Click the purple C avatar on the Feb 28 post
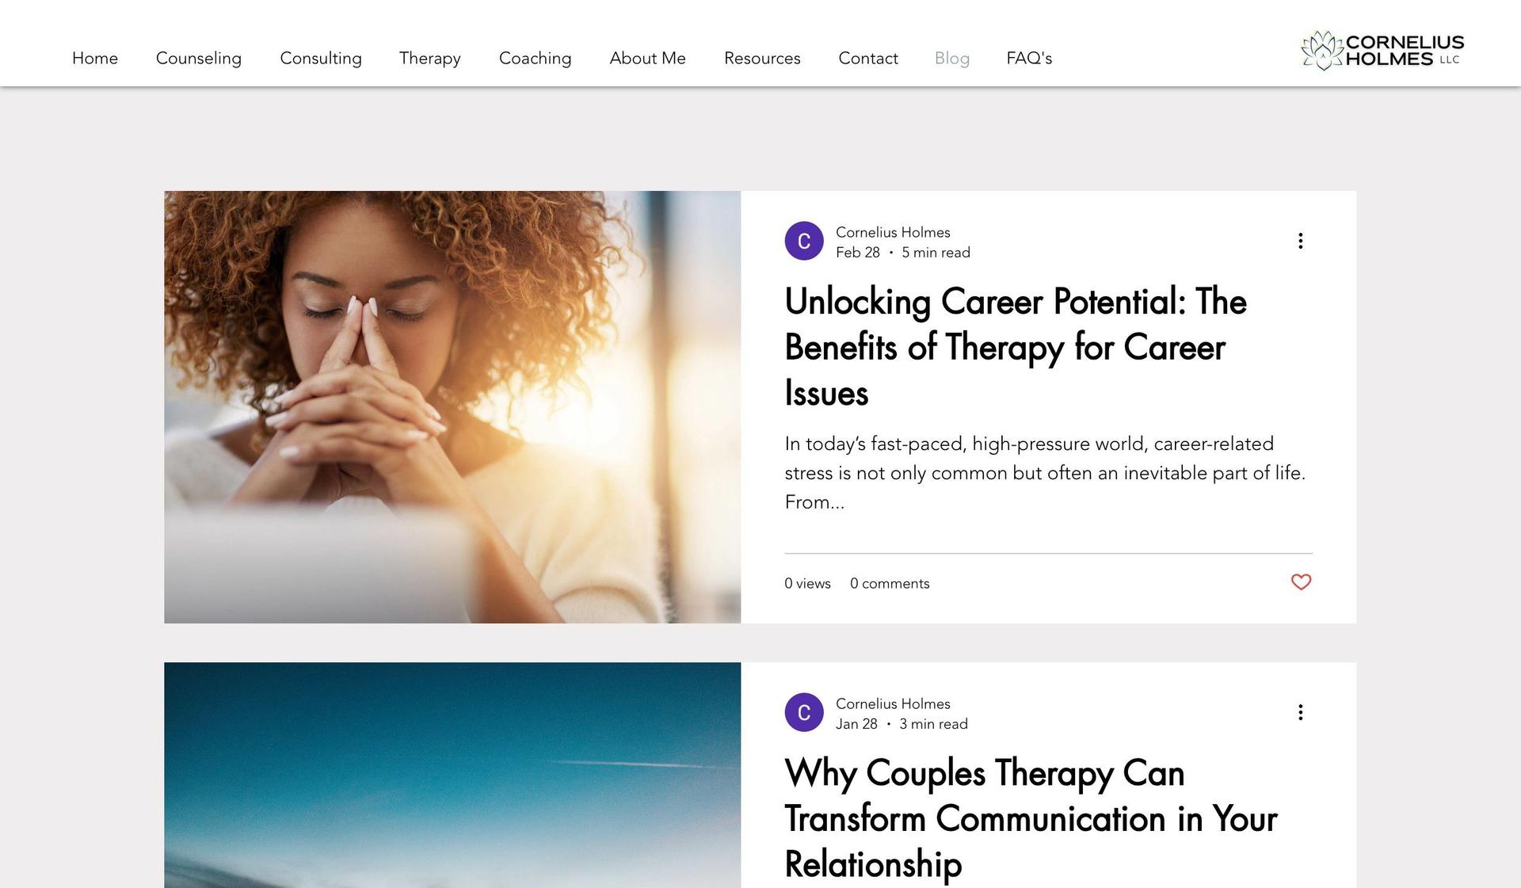 click(804, 241)
